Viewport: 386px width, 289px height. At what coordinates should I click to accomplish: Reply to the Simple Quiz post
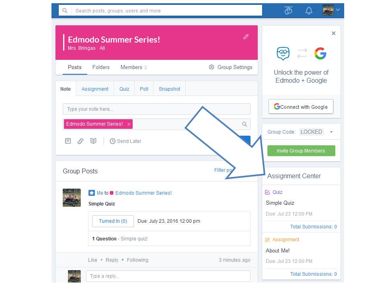coord(112,260)
